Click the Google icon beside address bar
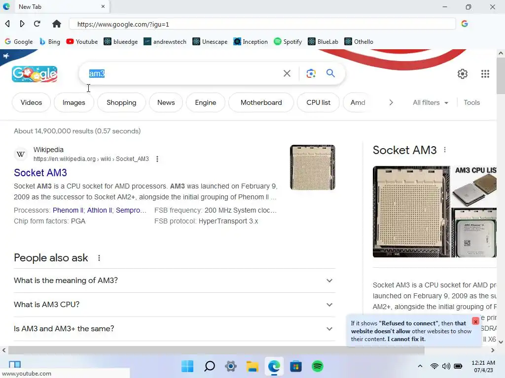Viewport: 505px width, 378px height. 465,24
